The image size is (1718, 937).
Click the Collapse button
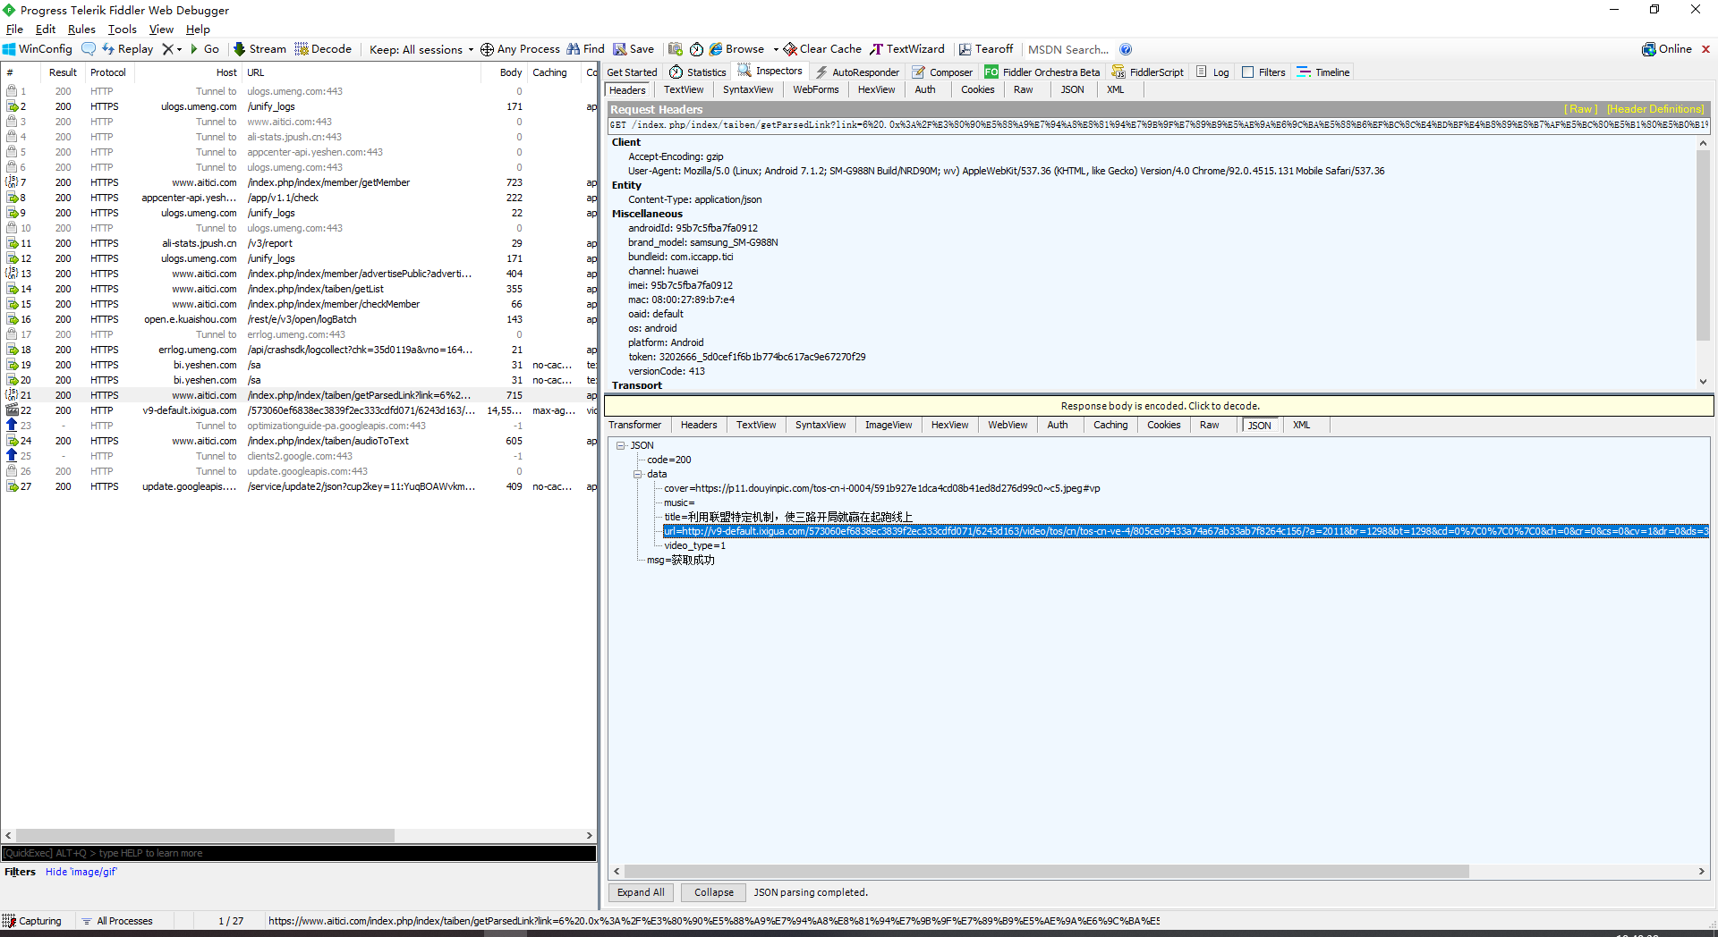[714, 892]
